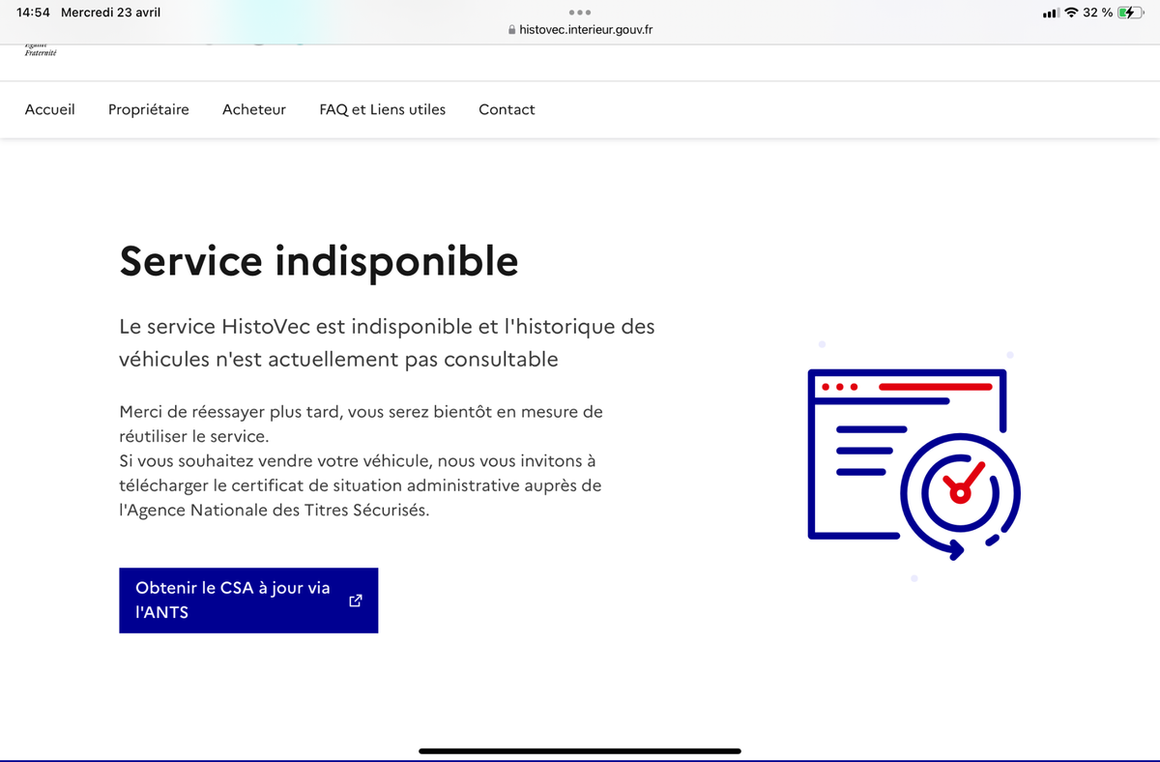Click the padlock icon beside the URL
Viewport: 1160px width, 762px height.
[511, 30]
